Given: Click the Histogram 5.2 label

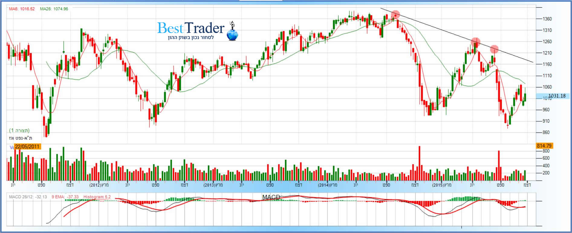Looking at the screenshot, I should [x=97, y=197].
